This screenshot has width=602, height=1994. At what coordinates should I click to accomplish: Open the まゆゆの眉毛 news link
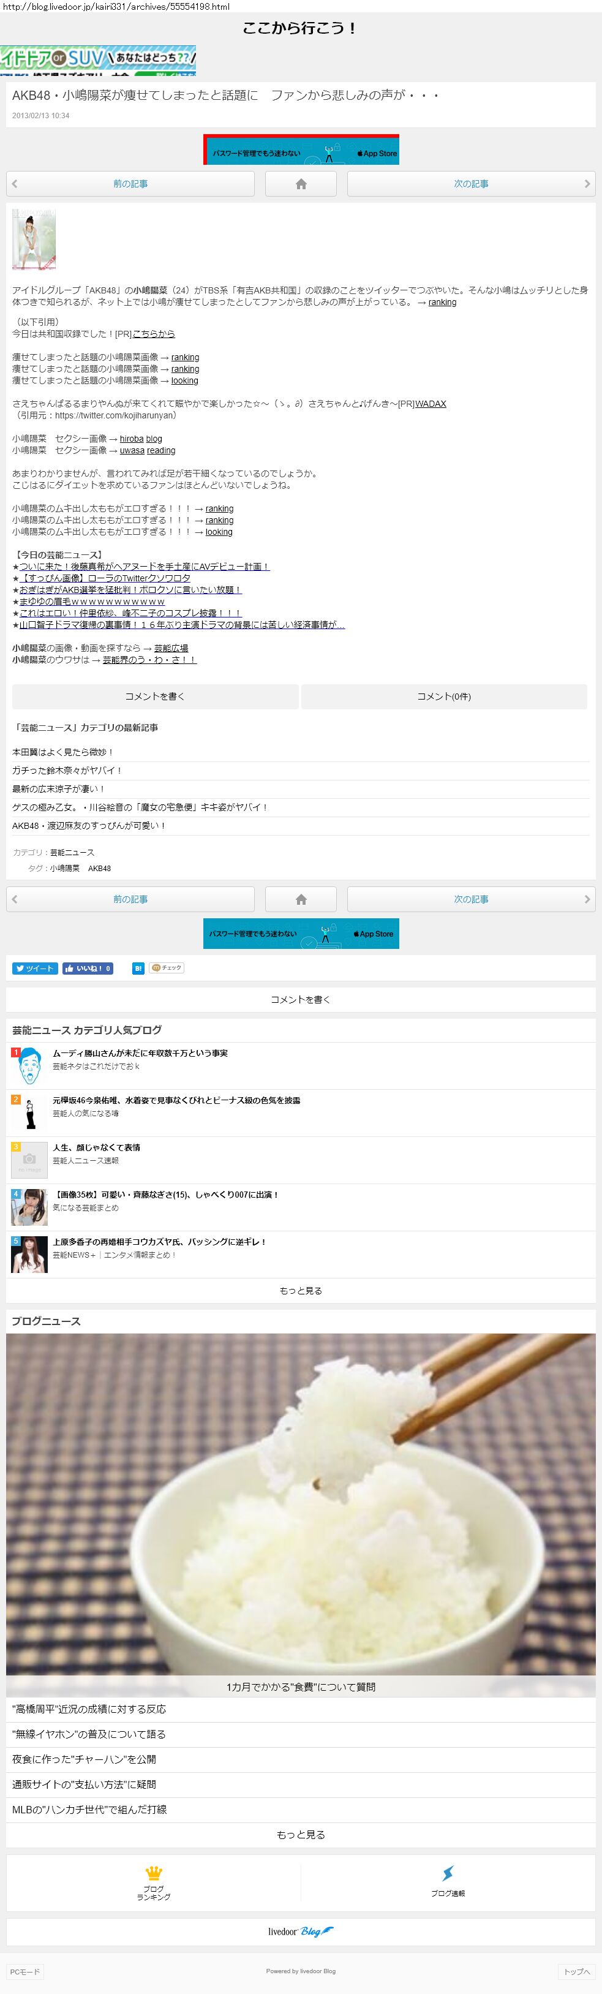click(x=92, y=601)
